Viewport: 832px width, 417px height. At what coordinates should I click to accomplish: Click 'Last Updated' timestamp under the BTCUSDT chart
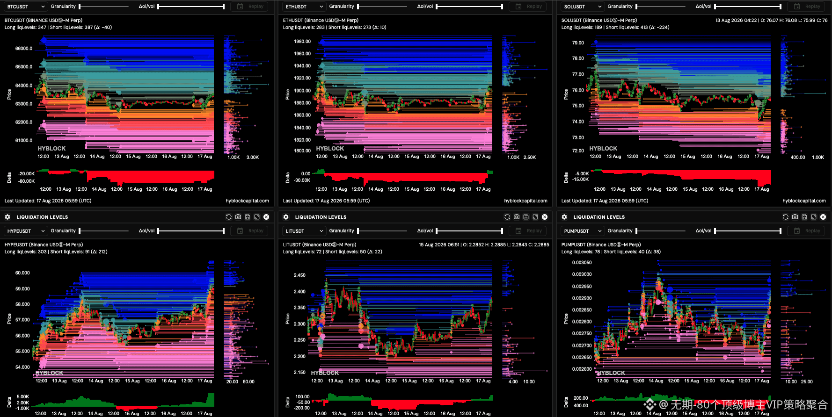pos(48,201)
